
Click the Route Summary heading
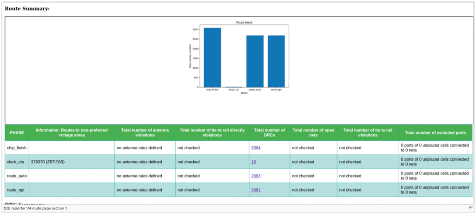point(27,8)
